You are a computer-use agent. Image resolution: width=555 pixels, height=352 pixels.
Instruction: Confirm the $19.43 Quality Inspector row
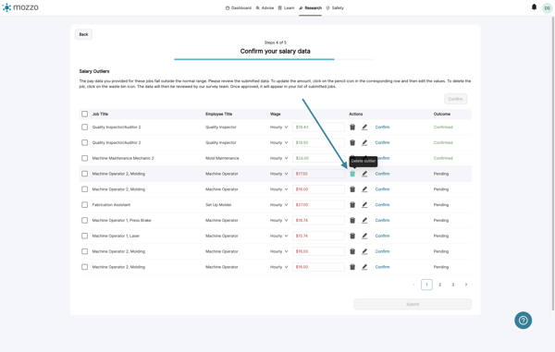(382, 127)
